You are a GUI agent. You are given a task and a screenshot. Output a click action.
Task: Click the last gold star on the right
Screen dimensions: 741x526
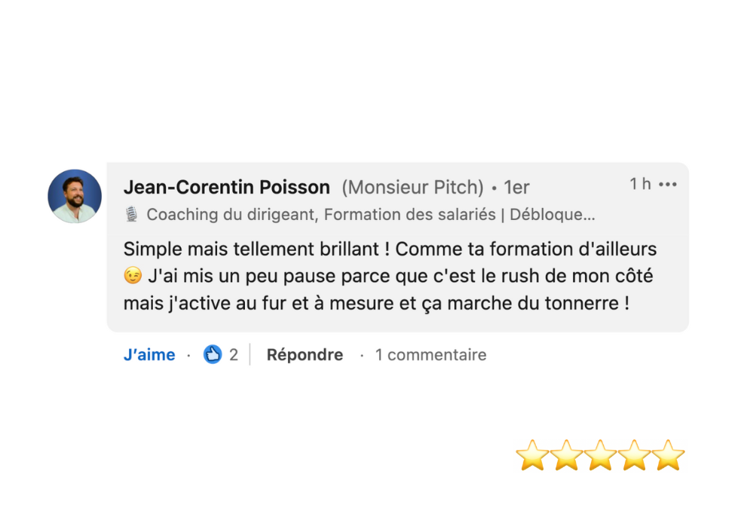click(668, 456)
